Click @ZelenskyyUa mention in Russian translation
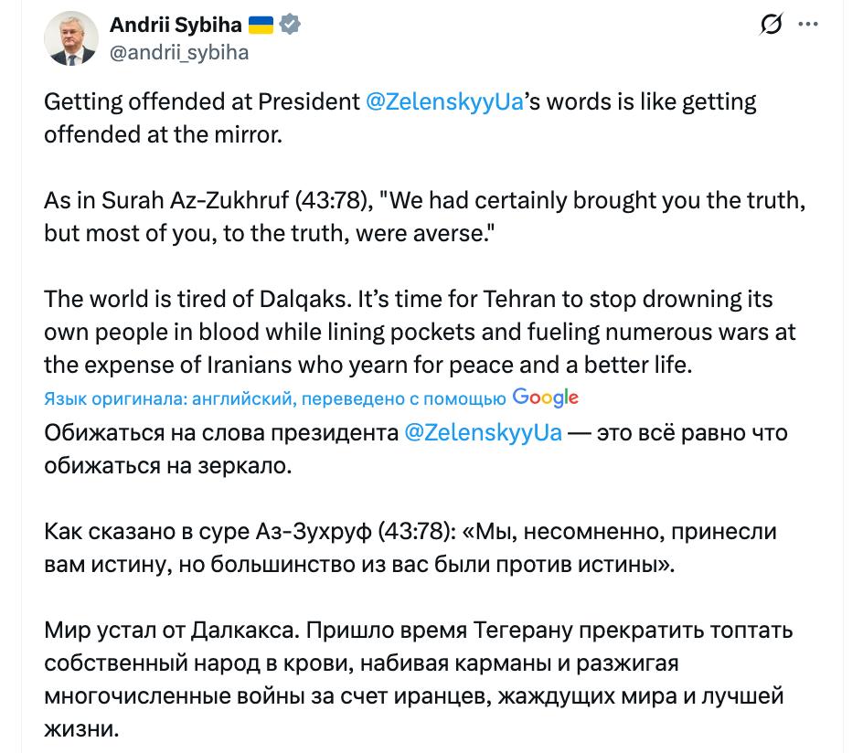This screenshot has height=753, width=863. click(x=483, y=432)
